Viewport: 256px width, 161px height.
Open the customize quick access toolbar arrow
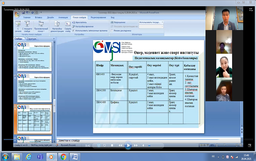pos(41,13)
